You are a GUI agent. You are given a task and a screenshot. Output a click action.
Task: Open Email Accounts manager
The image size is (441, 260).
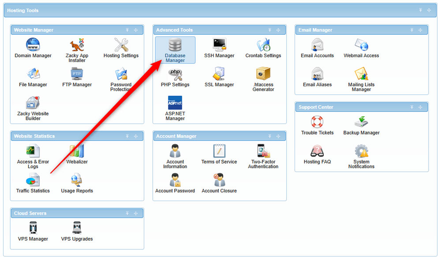click(x=317, y=48)
